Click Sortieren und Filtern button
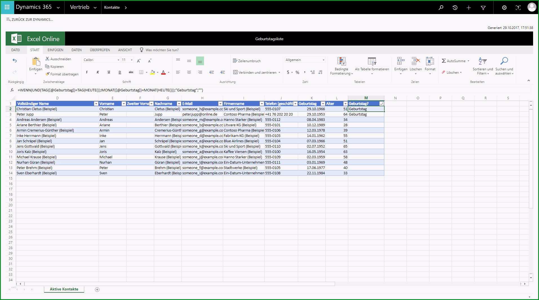 (483, 66)
